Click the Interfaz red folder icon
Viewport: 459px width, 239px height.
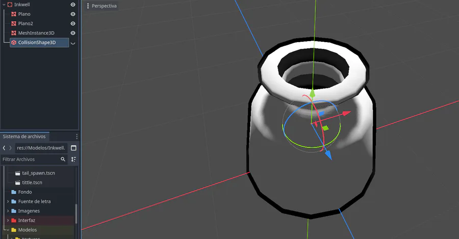[x=13, y=220]
